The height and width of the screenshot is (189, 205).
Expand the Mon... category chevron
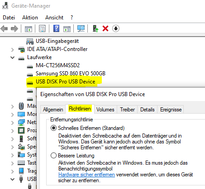click(x=12, y=115)
